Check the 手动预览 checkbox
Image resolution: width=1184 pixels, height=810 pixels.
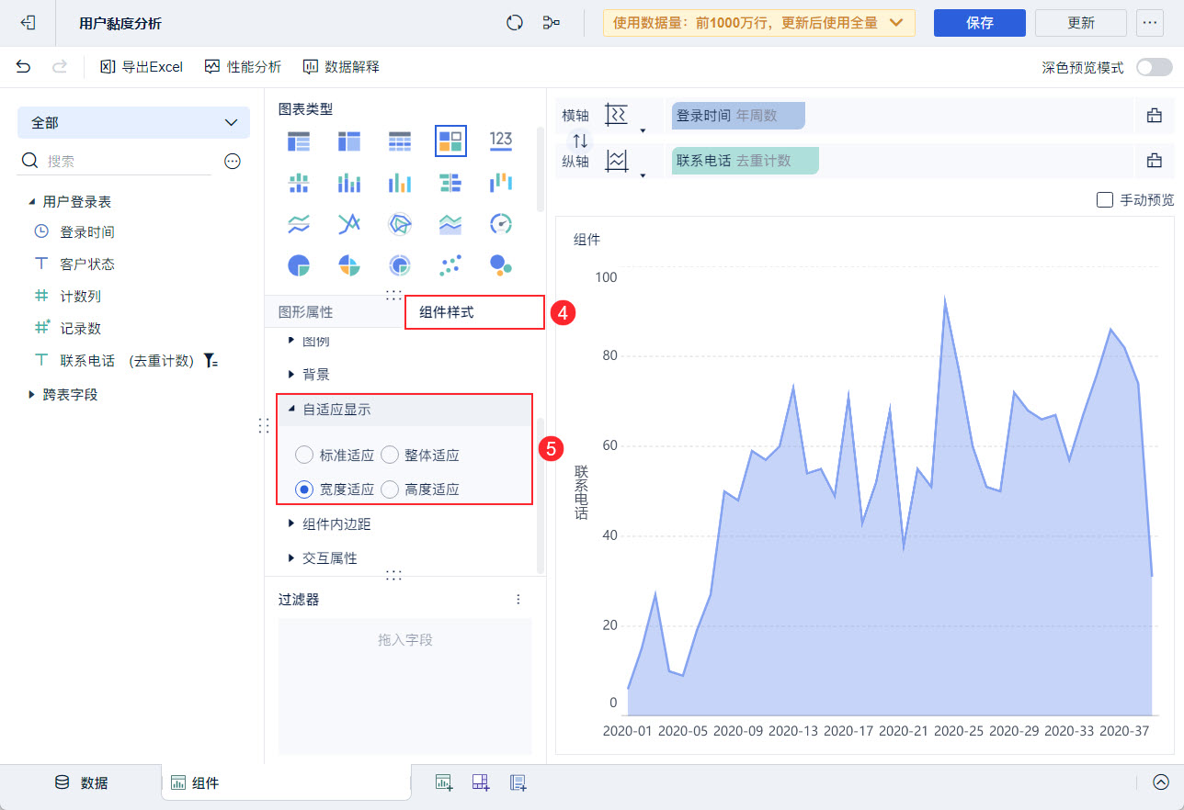(1105, 199)
